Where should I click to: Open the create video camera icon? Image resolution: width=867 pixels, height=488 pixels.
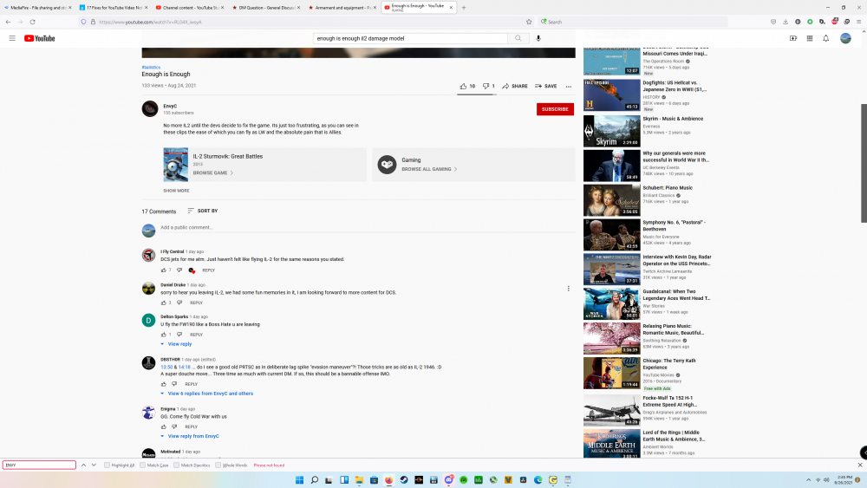coord(793,38)
